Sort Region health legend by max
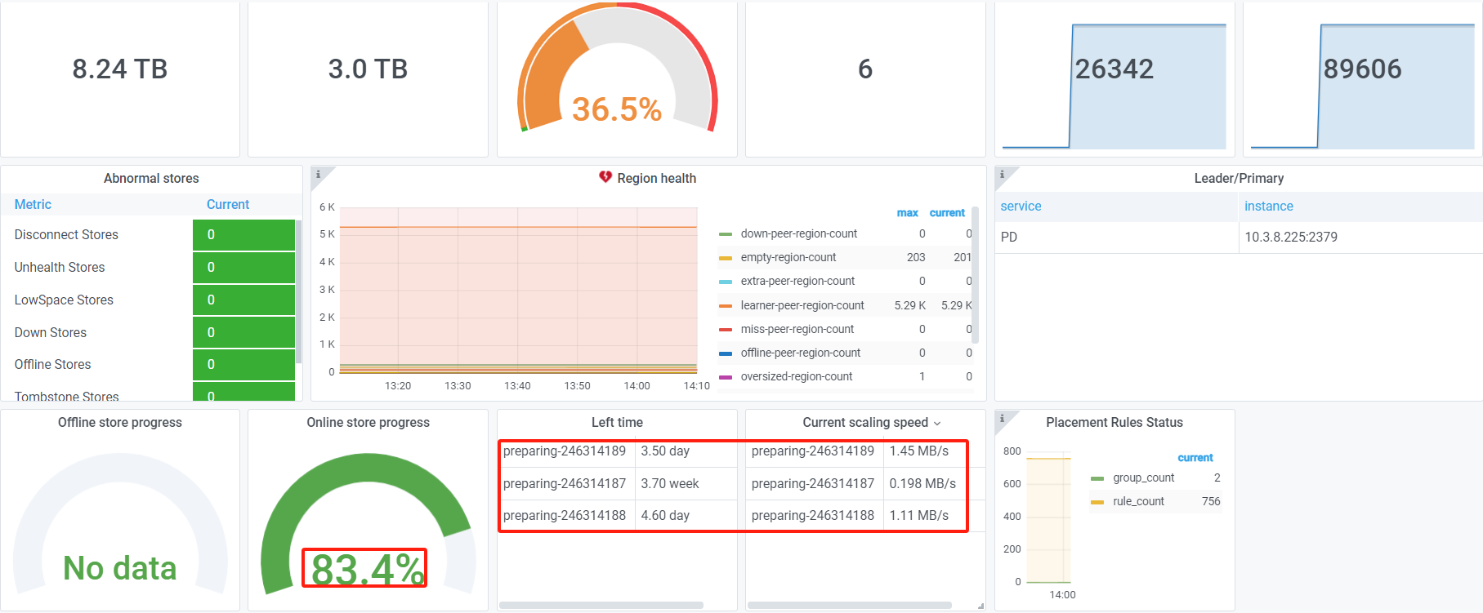 click(x=907, y=213)
